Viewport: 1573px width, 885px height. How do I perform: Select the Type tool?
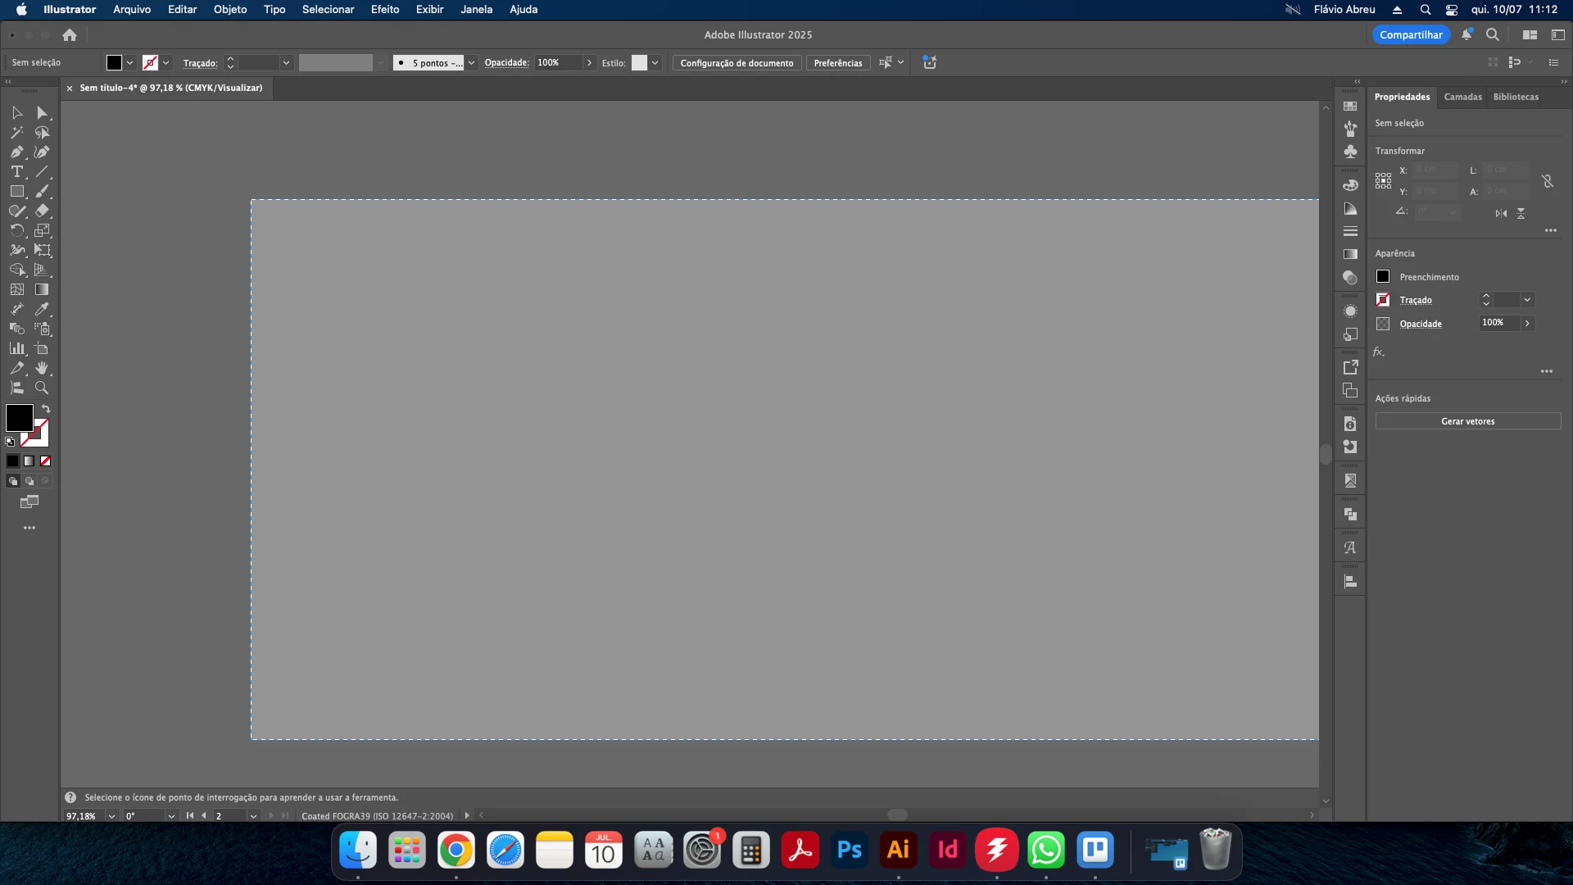pos(16,172)
